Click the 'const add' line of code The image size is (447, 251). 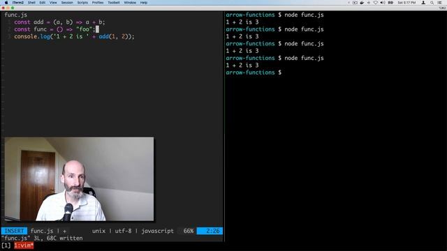point(59,22)
